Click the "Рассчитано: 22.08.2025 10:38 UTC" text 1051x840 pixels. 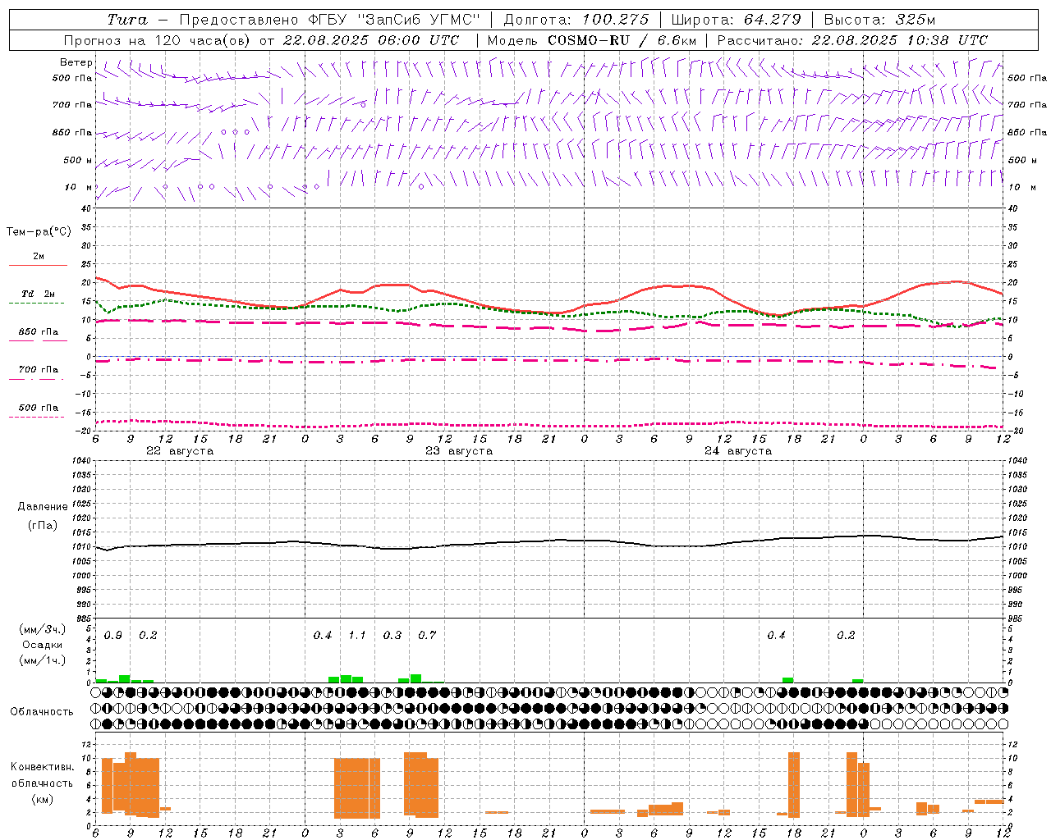(852, 40)
